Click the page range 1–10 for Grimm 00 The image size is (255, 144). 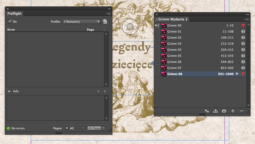(x=230, y=25)
